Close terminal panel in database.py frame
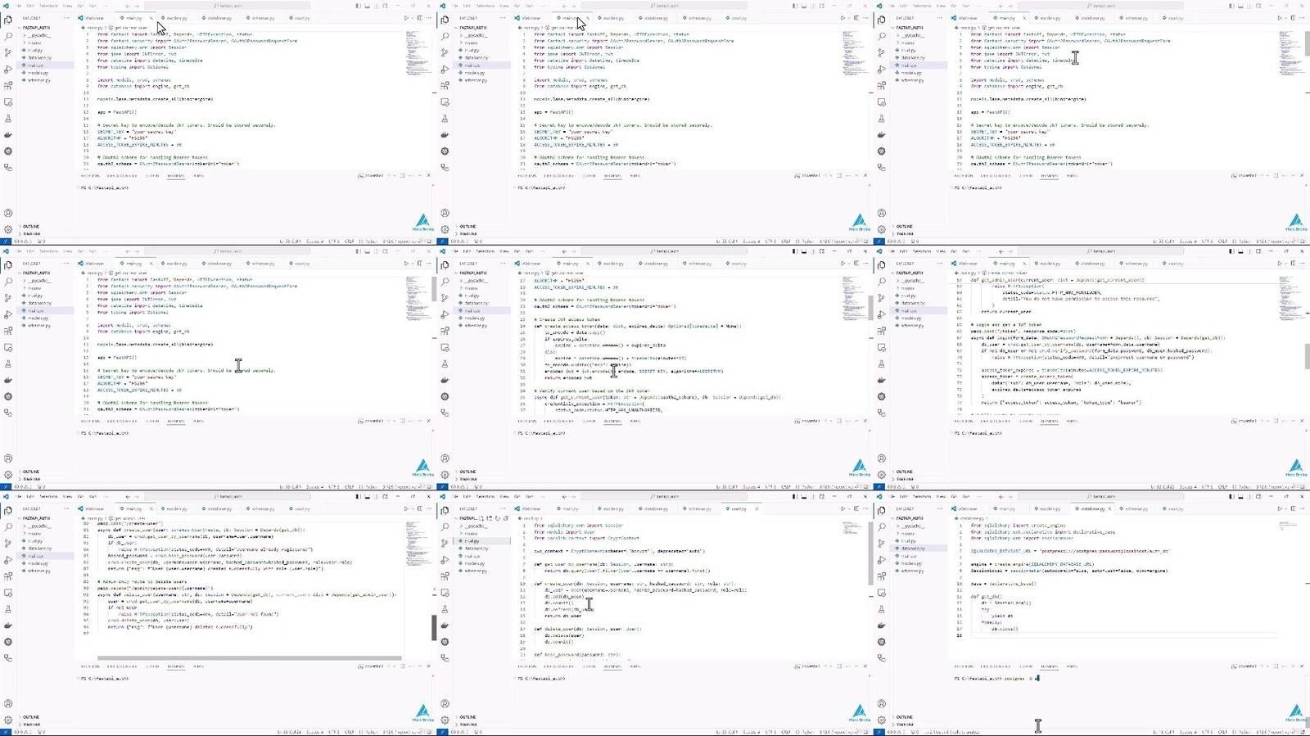The height and width of the screenshot is (736, 1310). [x=1301, y=666]
